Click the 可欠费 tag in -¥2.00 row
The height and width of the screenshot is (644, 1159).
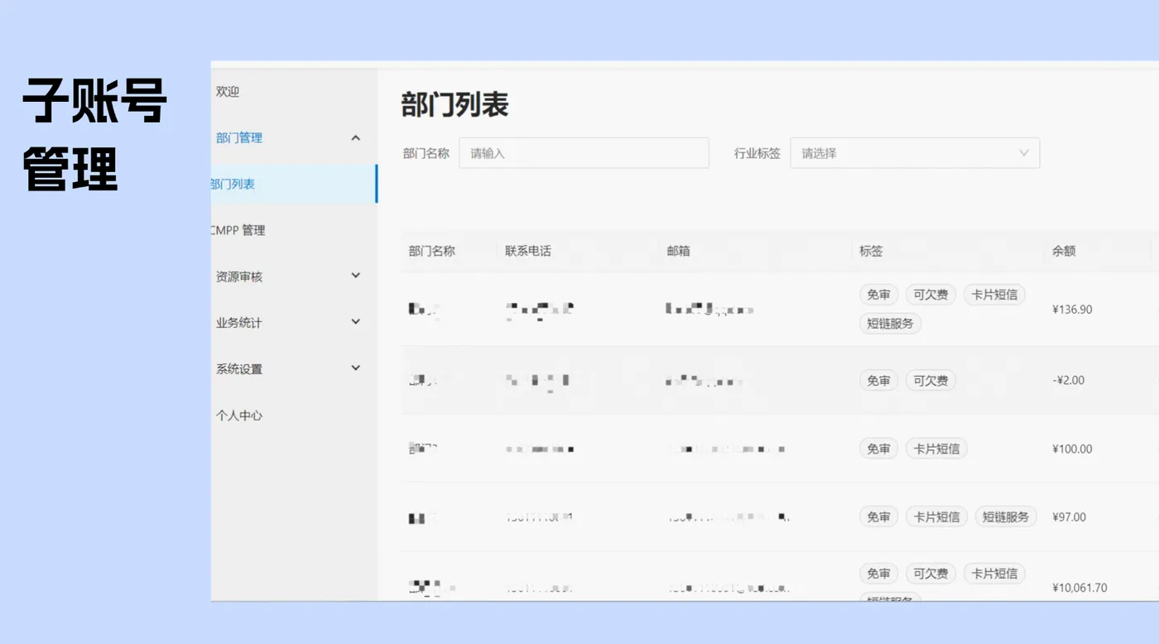click(x=931, y=381)
